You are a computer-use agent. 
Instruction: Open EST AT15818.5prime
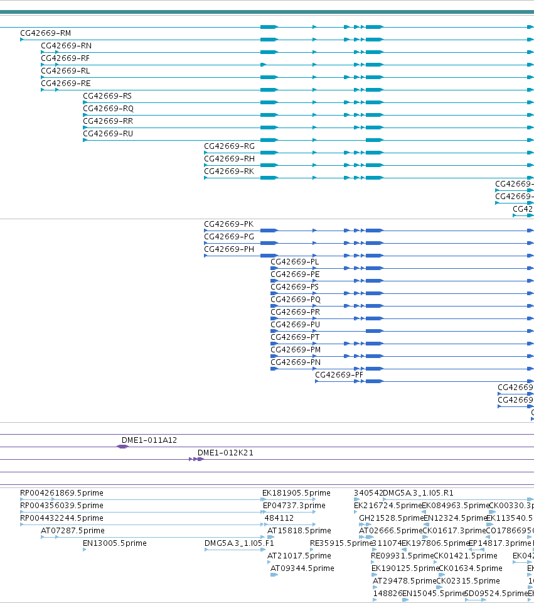point(299,531)
